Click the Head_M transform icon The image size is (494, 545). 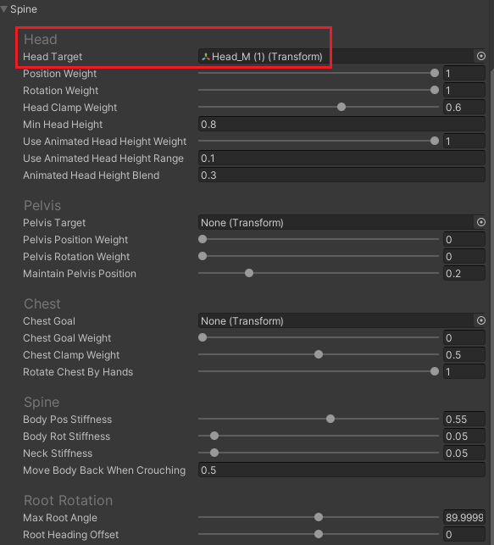point(206,56)
